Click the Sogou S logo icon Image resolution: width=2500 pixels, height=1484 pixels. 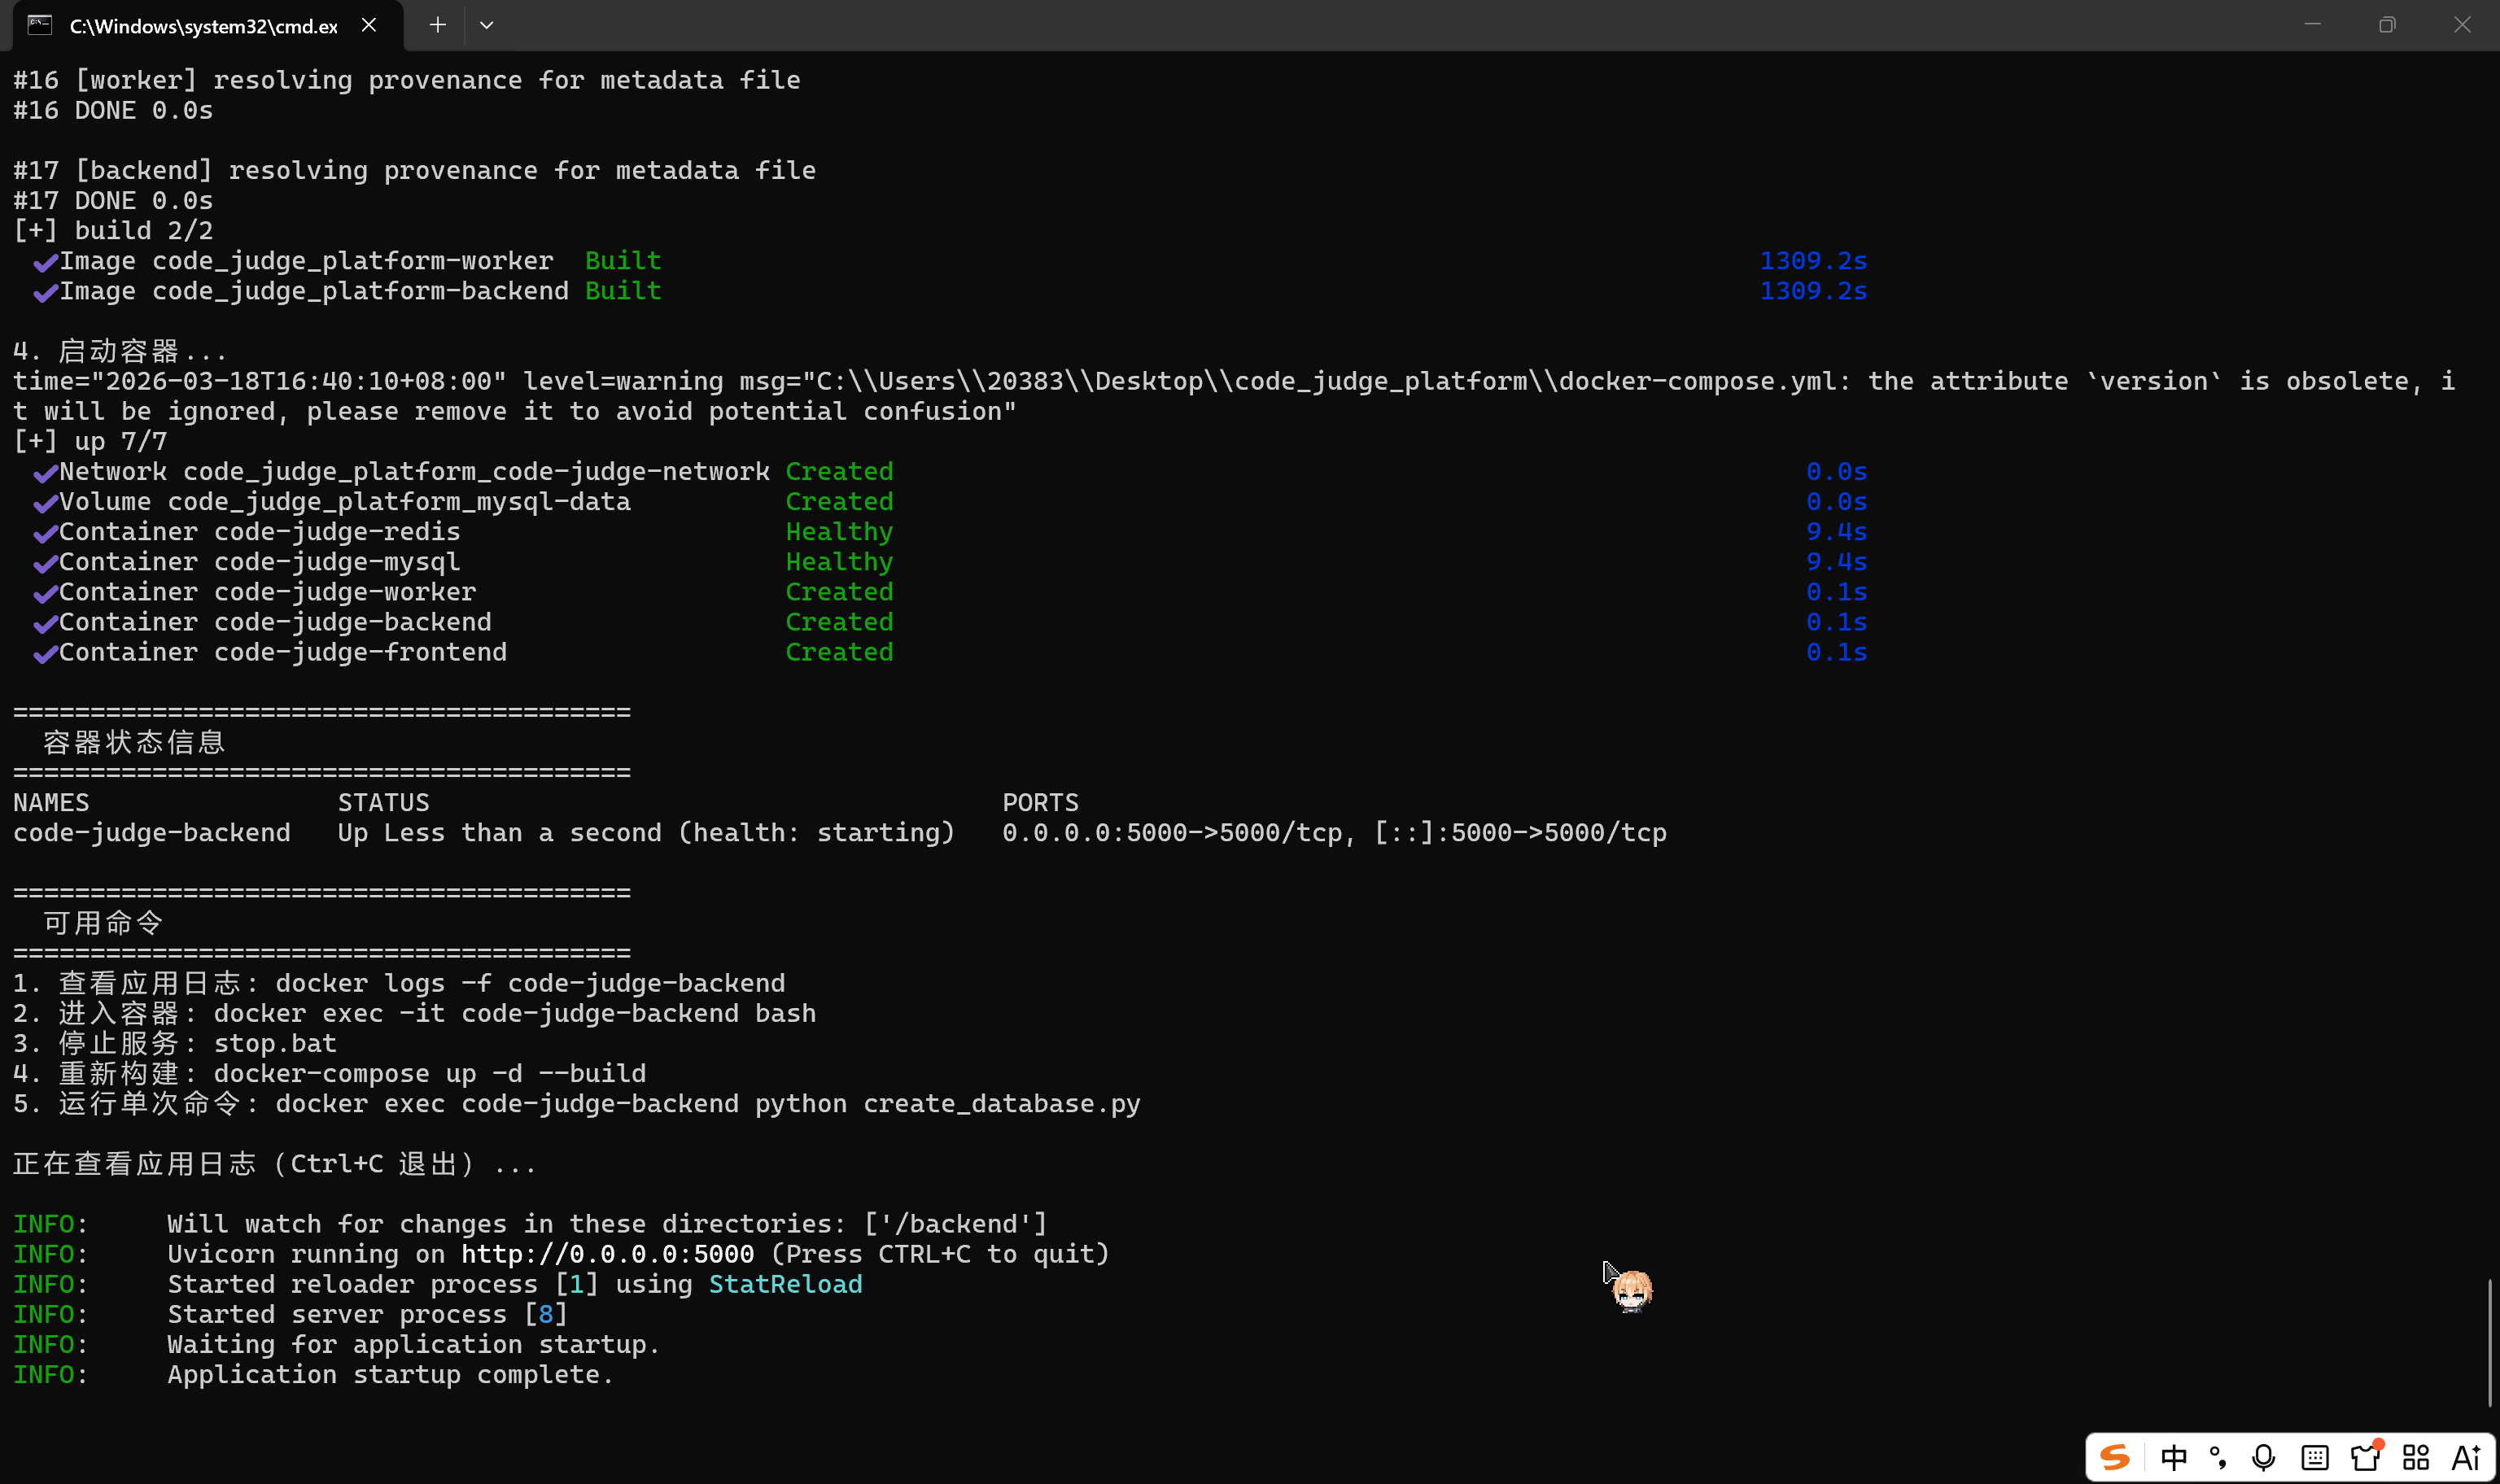[x=2115, y=1457]
